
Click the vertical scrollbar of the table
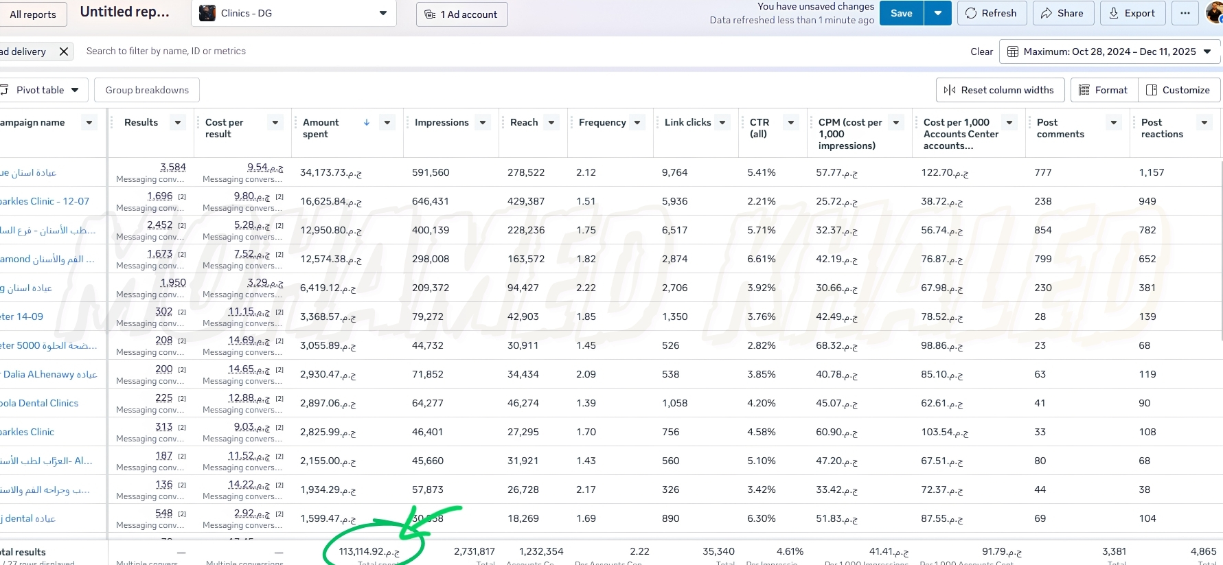tap(1220, 251)
